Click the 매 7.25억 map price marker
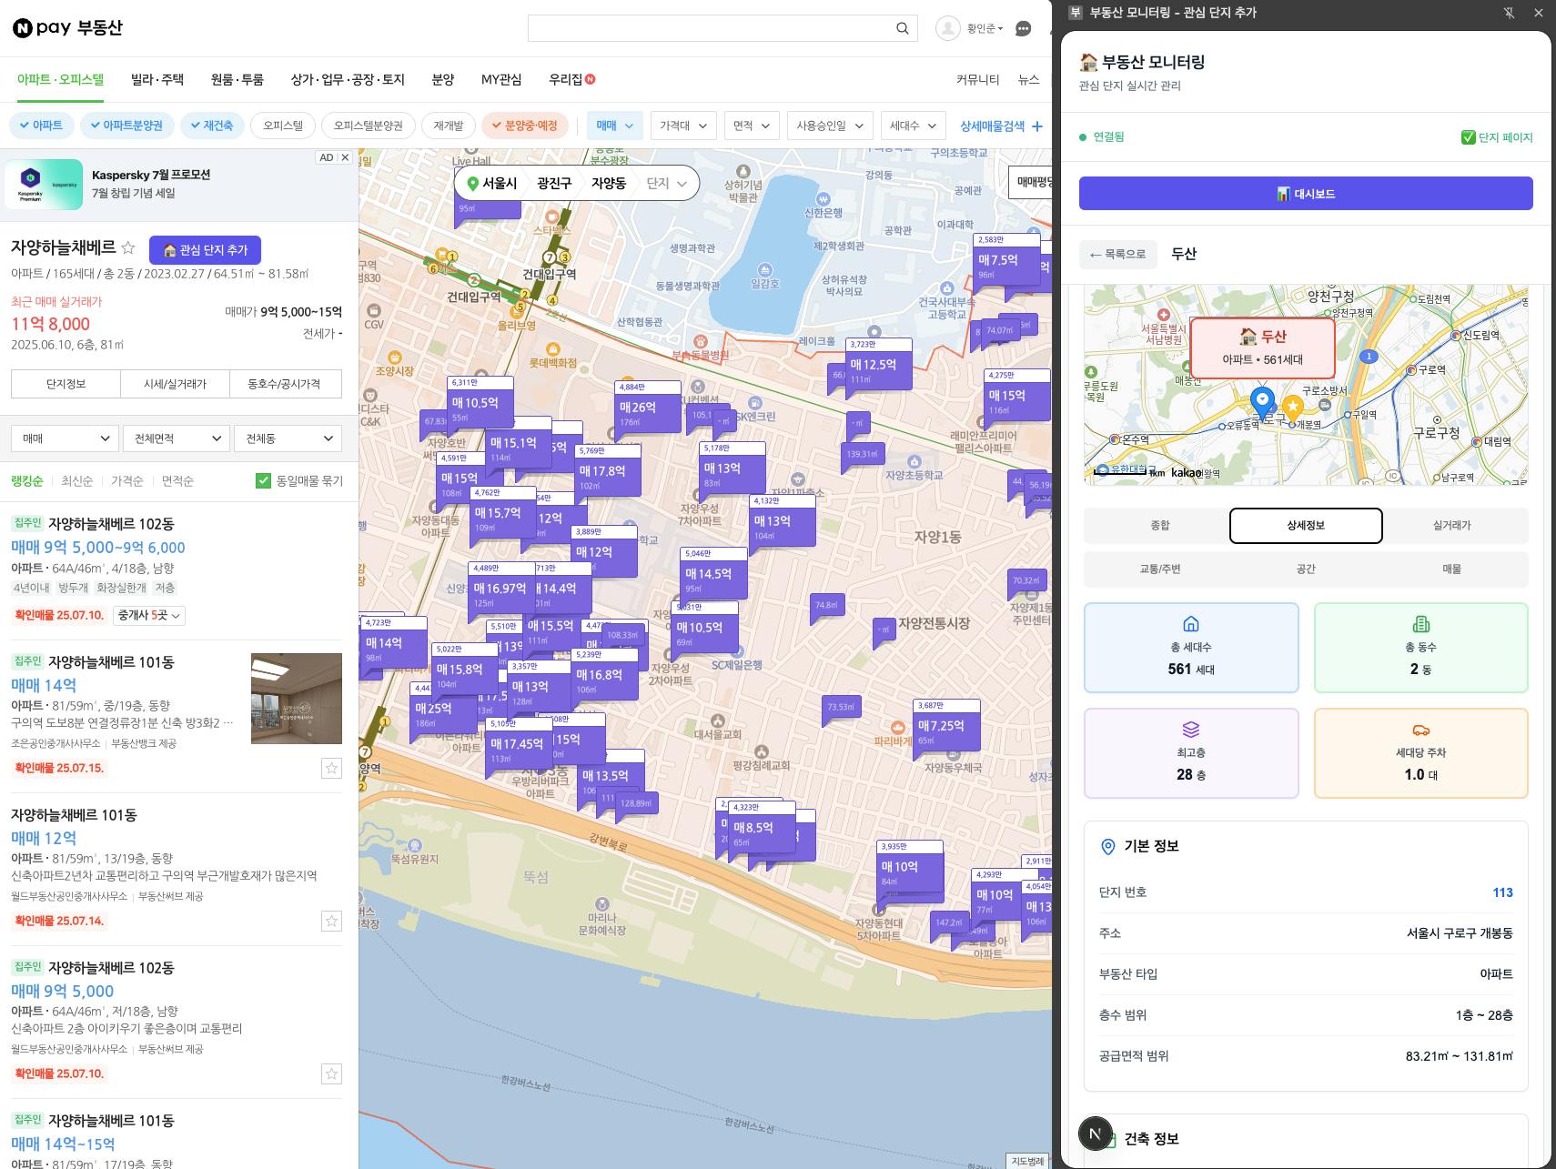The image size is (1556, 1169). (x=946, y=726)
